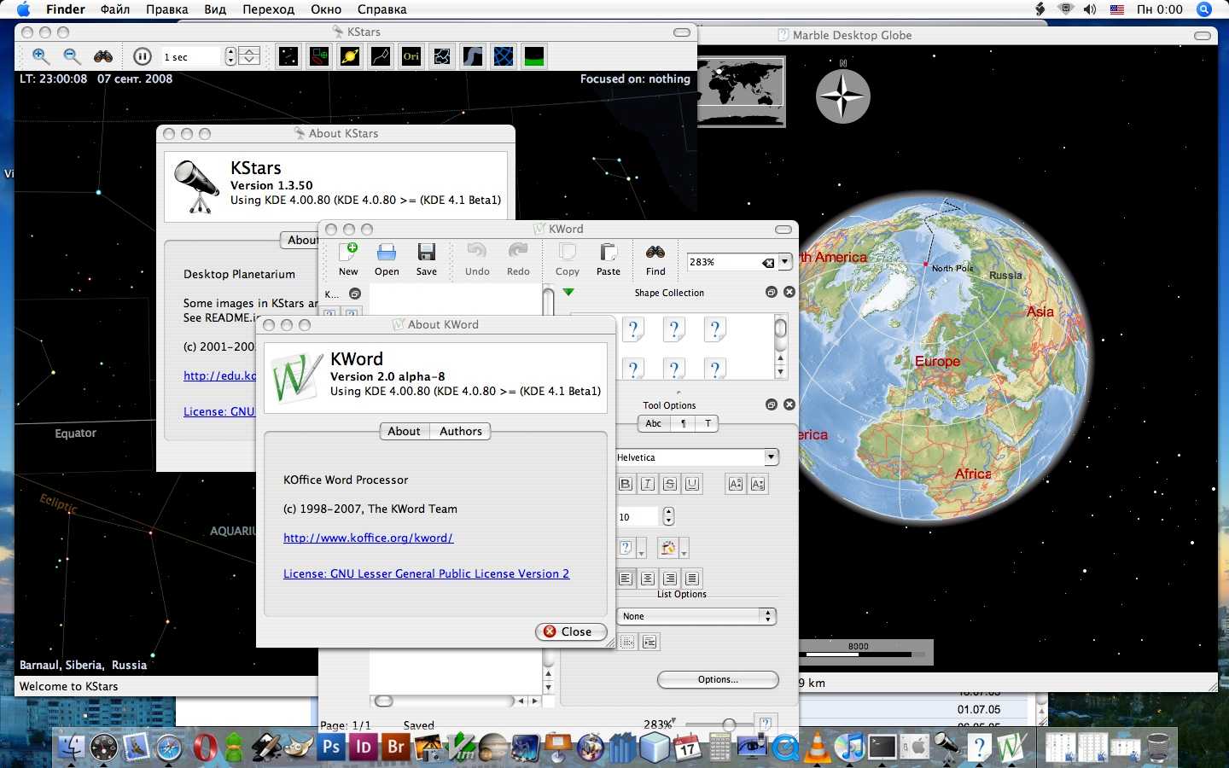Open Find Object binoculars in KStars toolbar

[x=103, y=56]
